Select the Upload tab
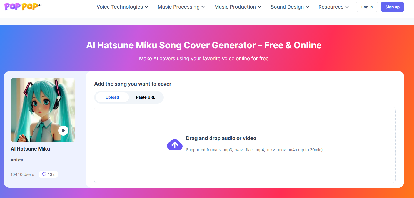The image size is (414, 198). pos(112,97)
